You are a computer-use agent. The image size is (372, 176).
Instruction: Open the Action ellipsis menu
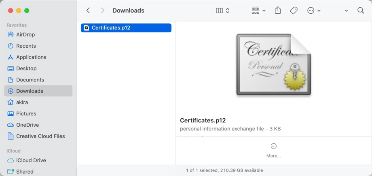[x=311, y=10]
